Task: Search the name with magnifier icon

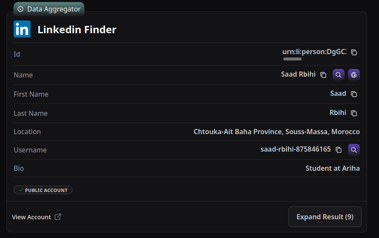Action: 339,75
